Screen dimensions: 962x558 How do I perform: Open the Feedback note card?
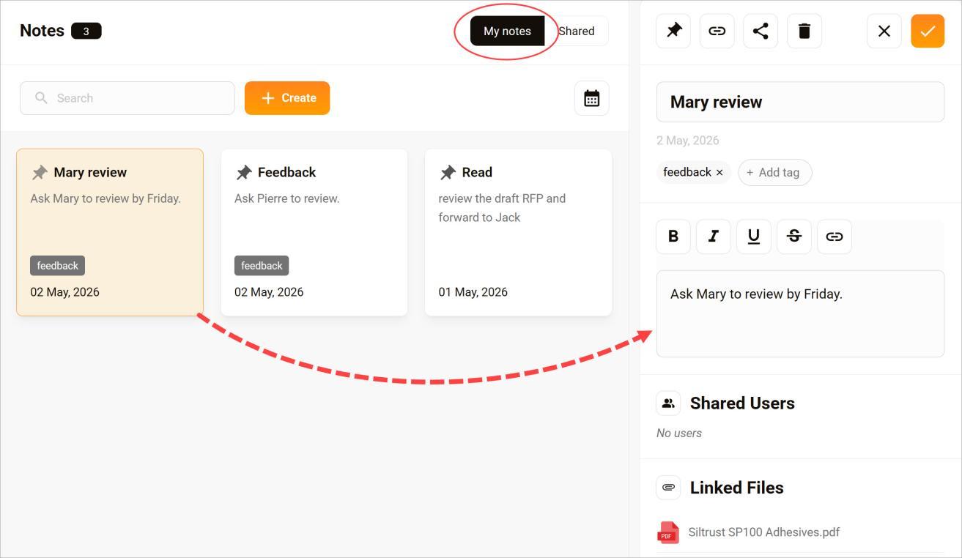pos(314,232)
